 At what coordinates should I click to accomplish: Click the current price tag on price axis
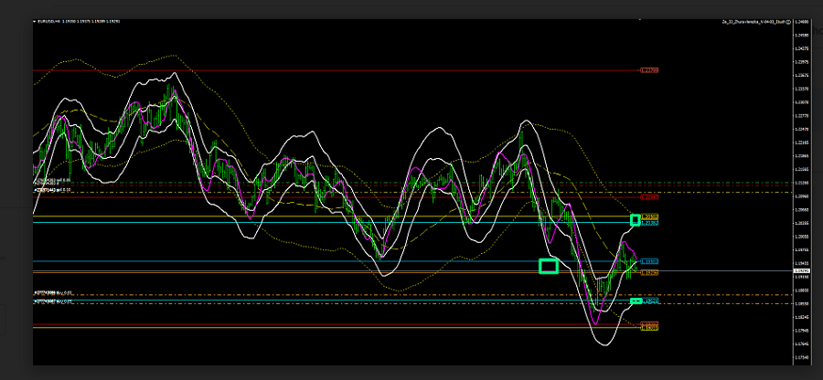(x=801, y=270)
